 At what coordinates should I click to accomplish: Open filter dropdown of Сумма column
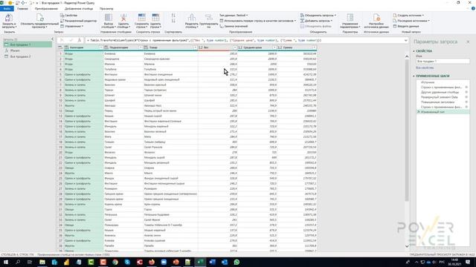(x=314, y=47)
